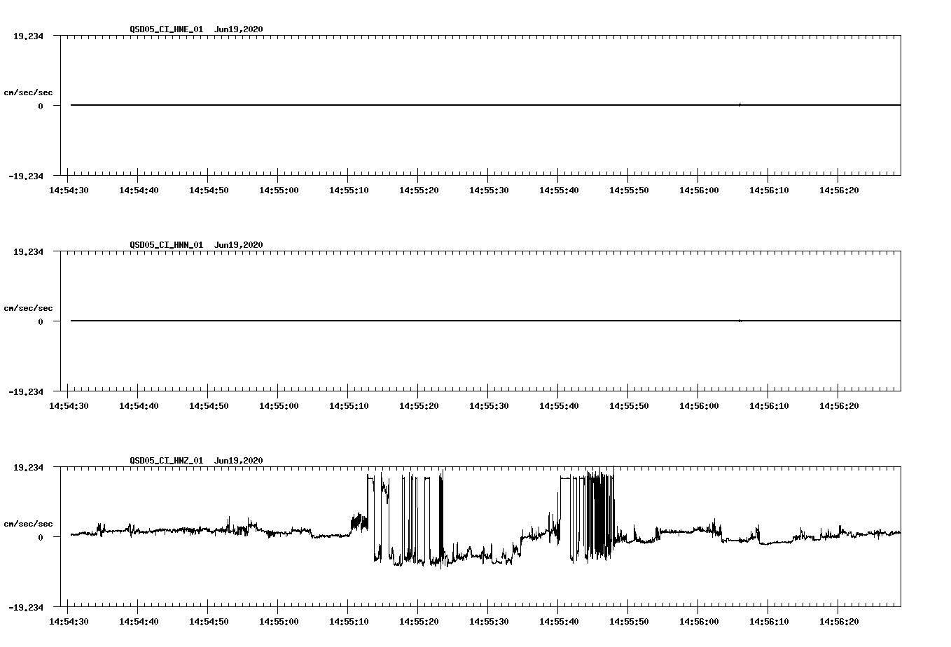
Task: Click the 14:55:20 time label under HNE plot
Action: click(x=419, y=190)
